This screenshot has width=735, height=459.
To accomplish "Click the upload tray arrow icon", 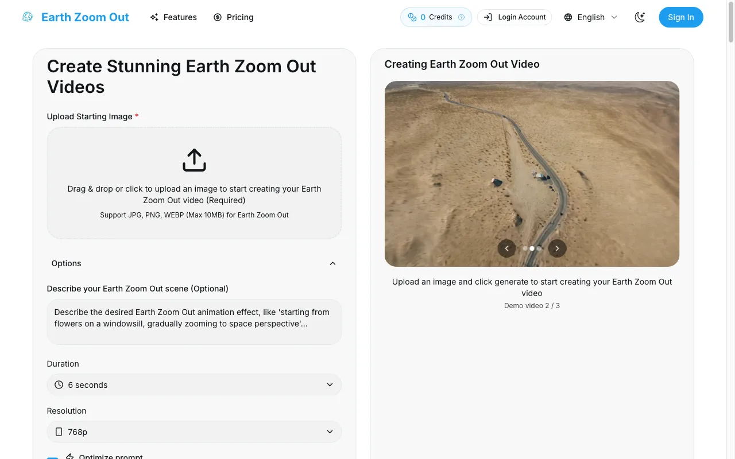I will pos(194,160).
